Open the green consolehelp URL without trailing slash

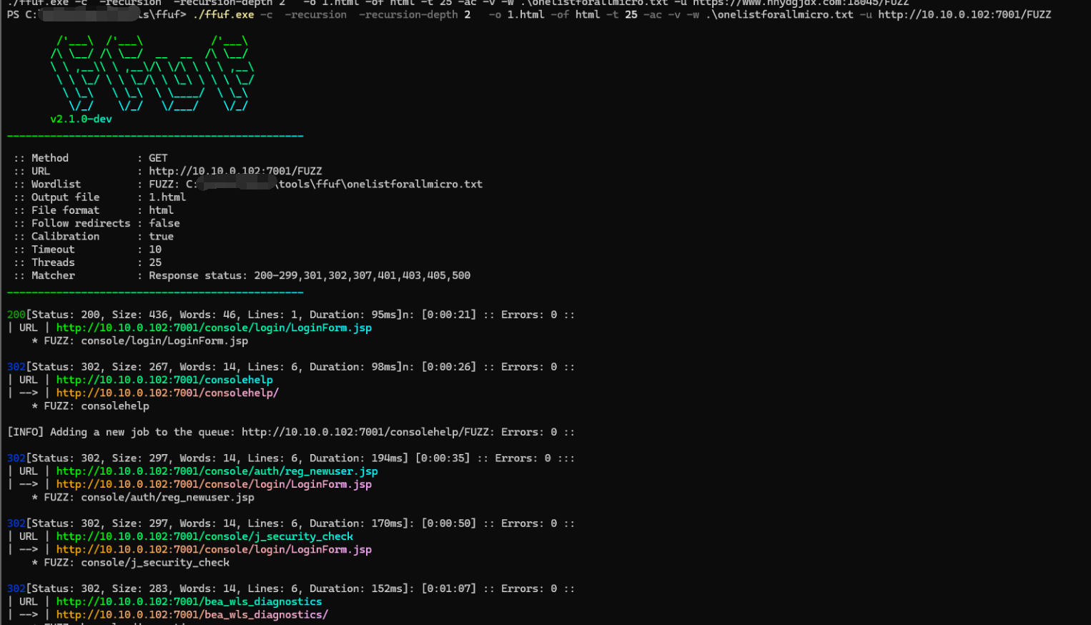point(164,380)
